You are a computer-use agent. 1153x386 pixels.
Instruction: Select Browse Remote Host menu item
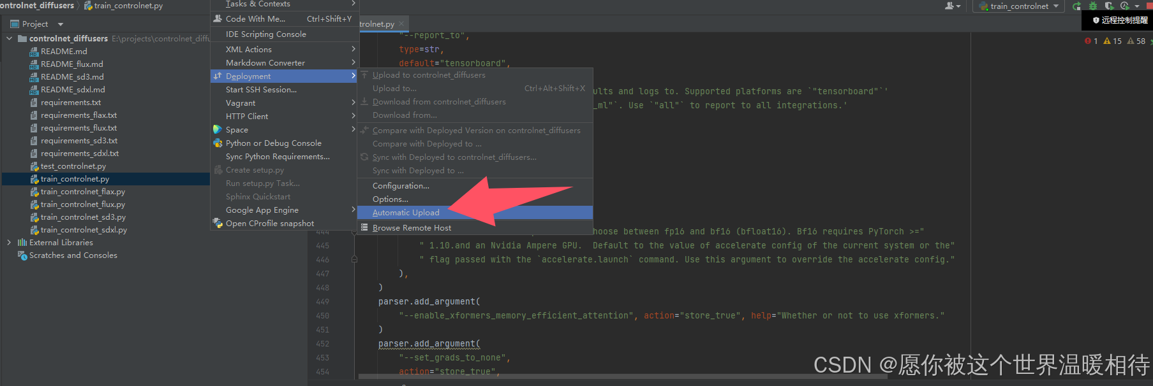pyautogui.click(x=412, y=228)
